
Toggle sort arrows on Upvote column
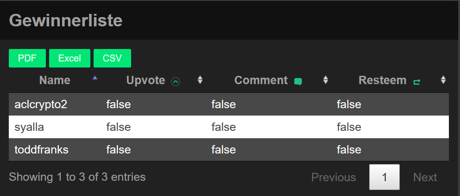[200, 80]
